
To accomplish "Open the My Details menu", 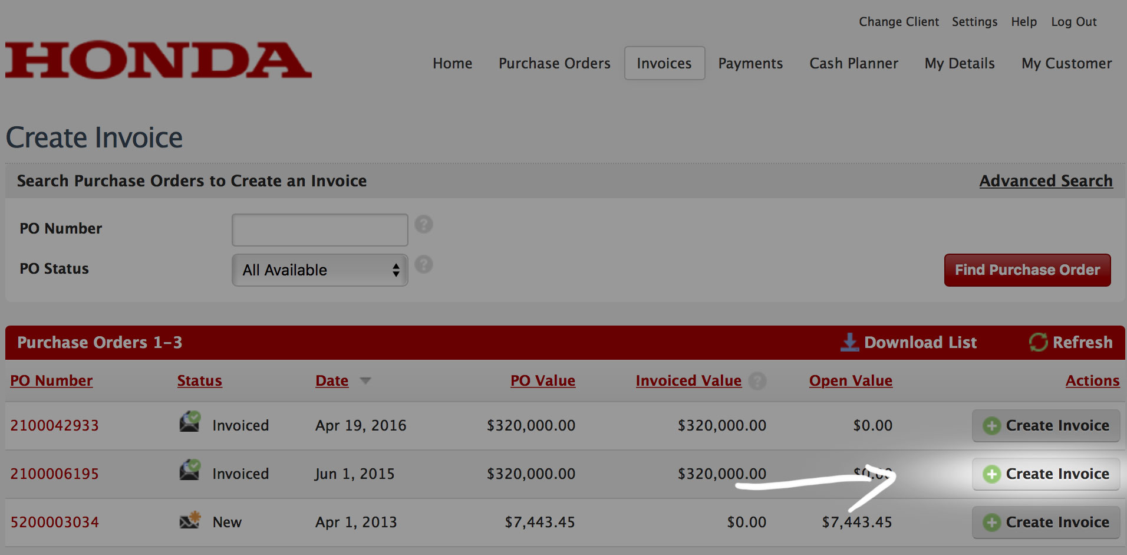I will [960, 63].
